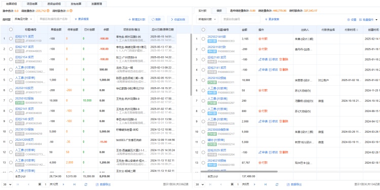Image resolution: width=380 pixels, height=190 pixels.
Task: Go to first page in left table
Action: click(x=18, y=184)
